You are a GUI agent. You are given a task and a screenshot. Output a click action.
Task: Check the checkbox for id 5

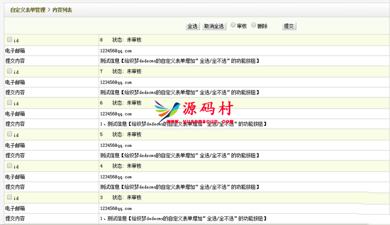9,134
